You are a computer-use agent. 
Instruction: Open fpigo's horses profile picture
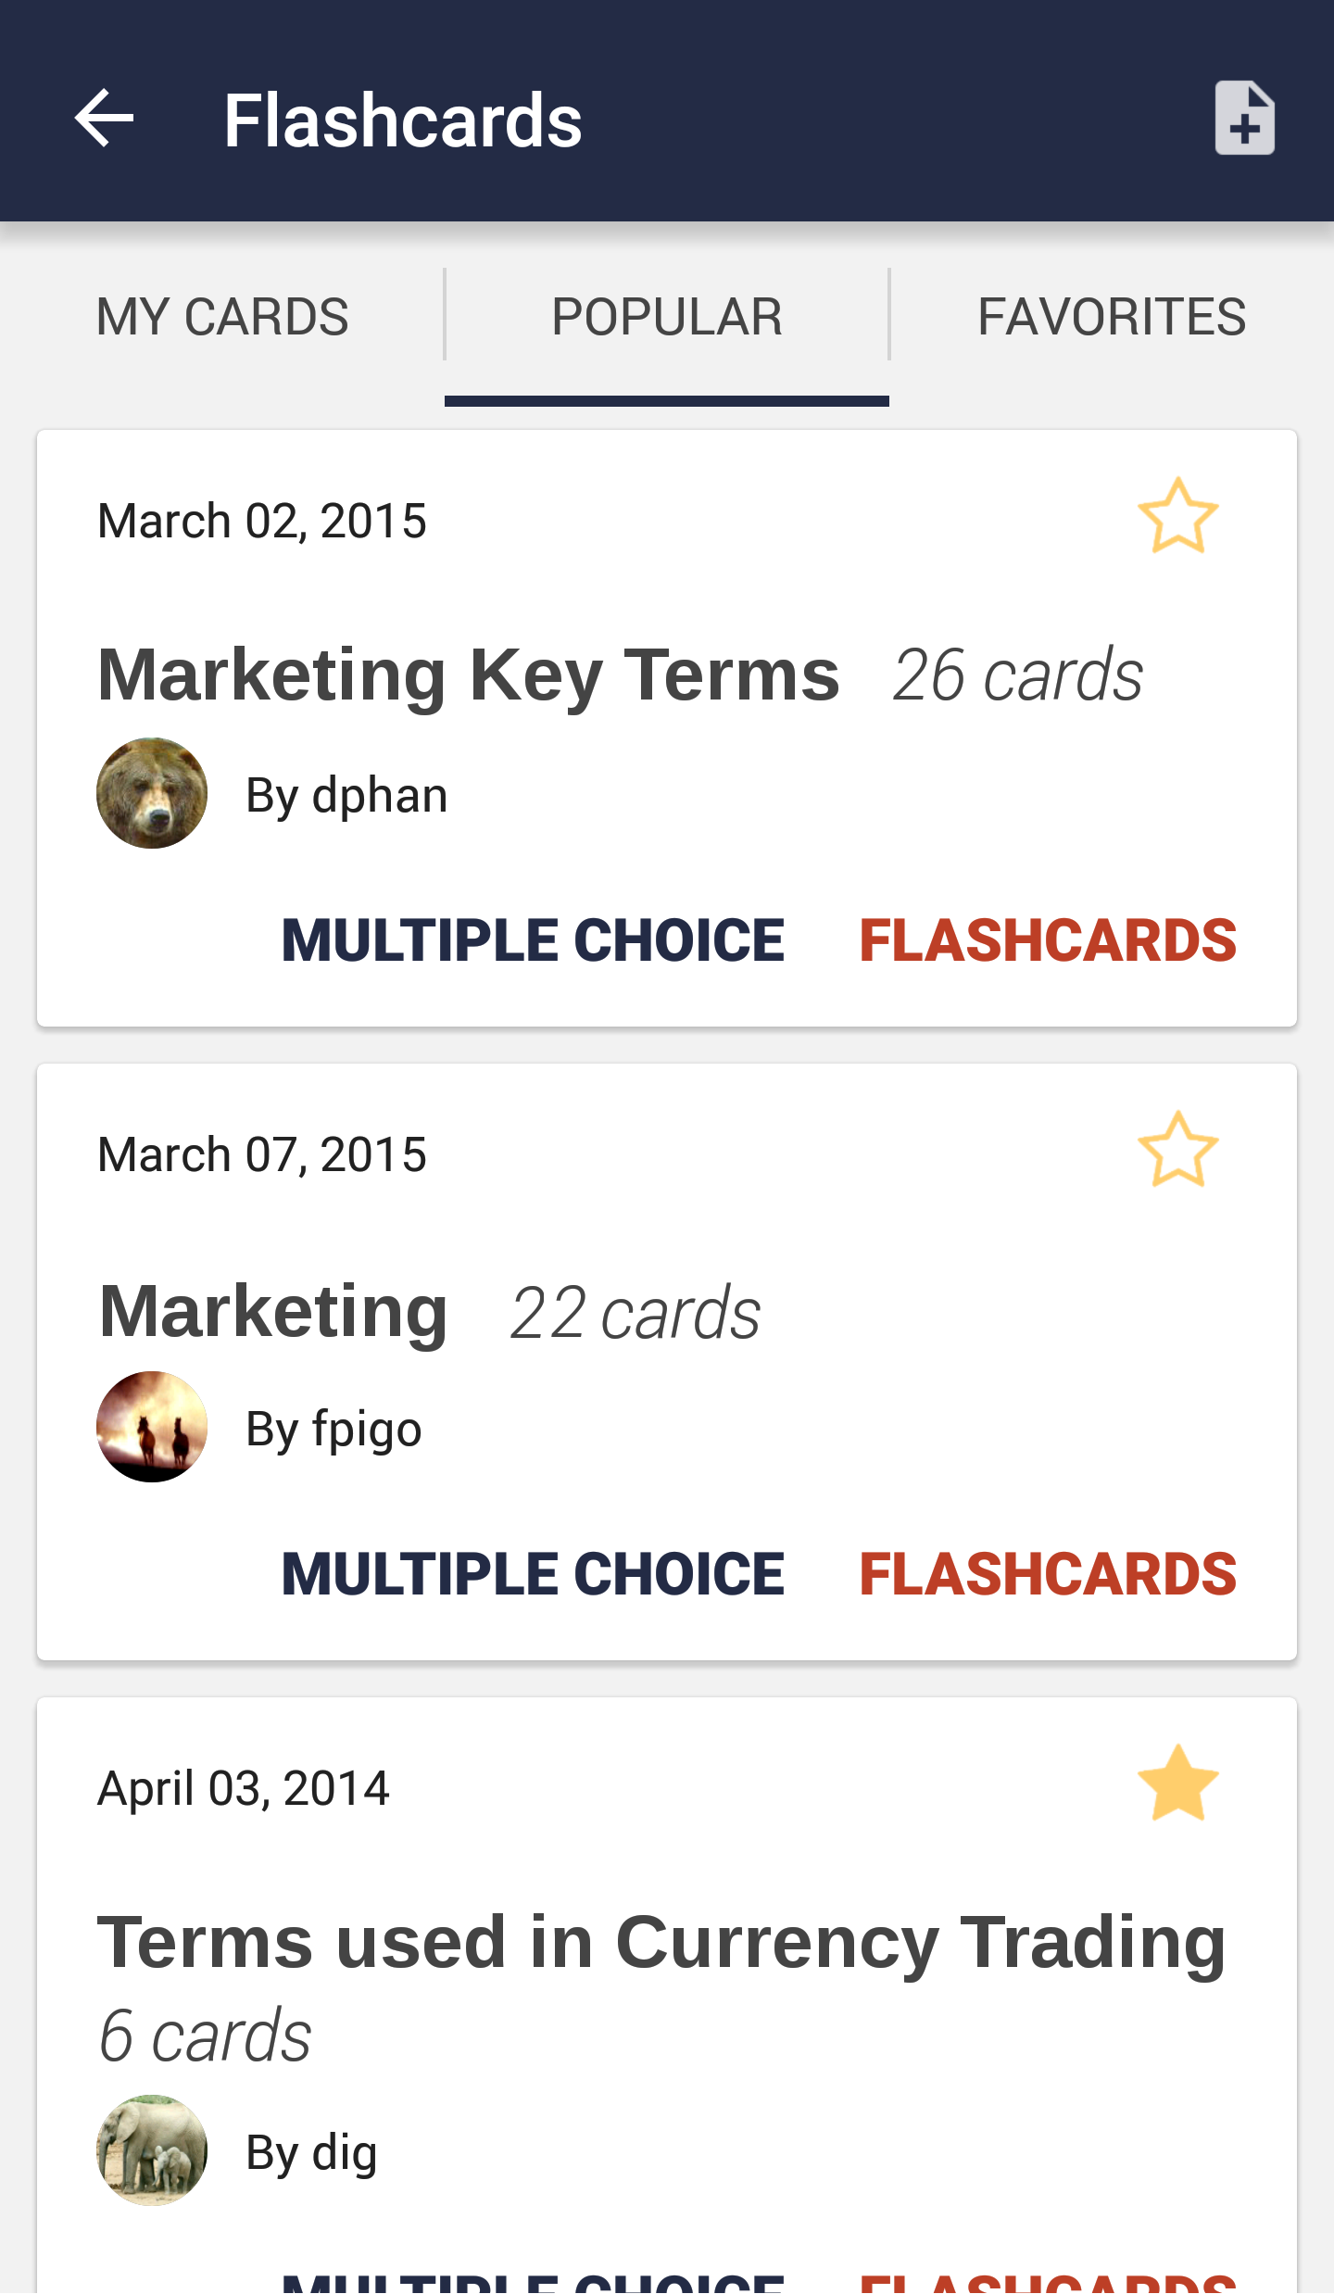152,1427
